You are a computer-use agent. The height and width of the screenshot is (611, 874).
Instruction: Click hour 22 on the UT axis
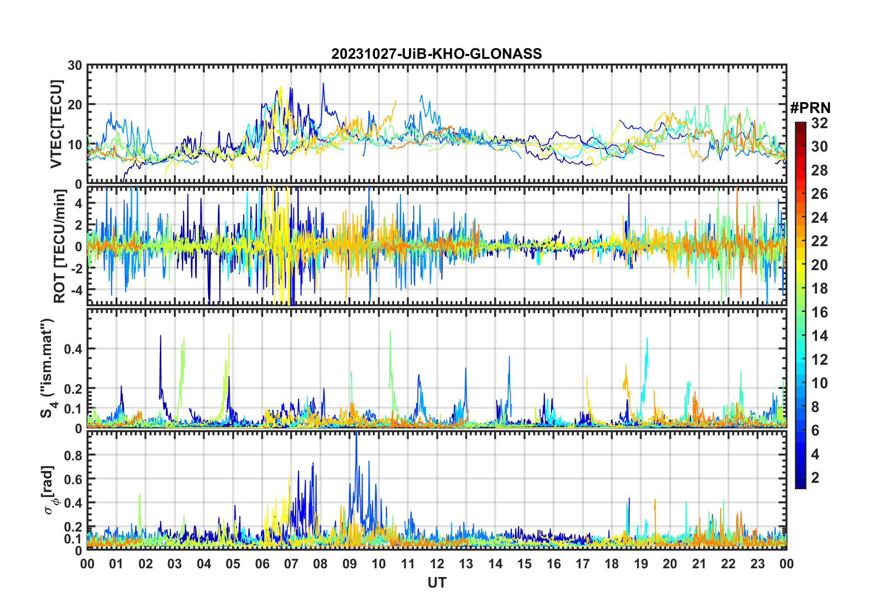coord(728,564)
